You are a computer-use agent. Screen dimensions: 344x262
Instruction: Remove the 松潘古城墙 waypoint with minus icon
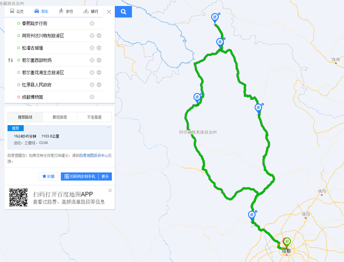point(99,48)
